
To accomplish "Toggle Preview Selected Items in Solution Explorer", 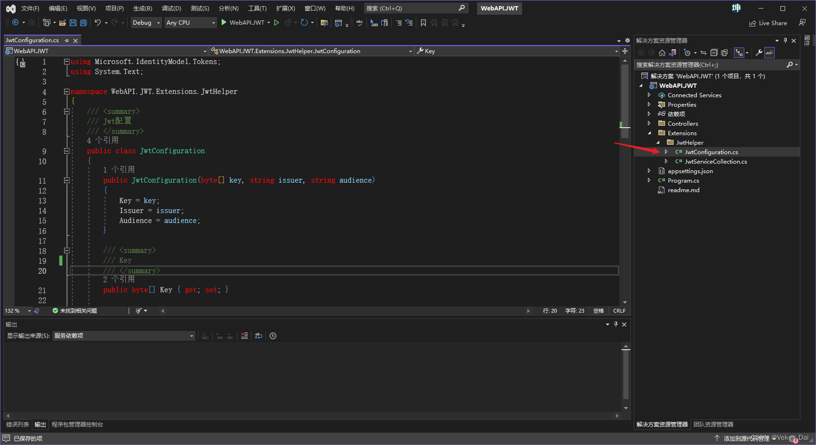I will pos(769,52).
